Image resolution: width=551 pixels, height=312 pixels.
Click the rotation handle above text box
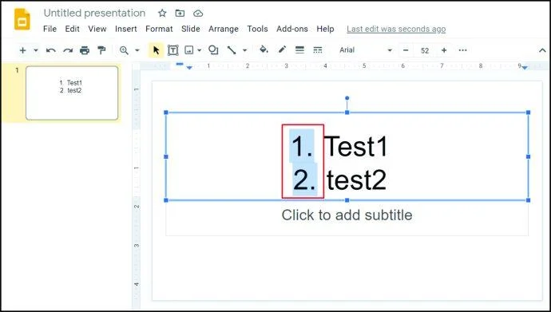(347, 98)
